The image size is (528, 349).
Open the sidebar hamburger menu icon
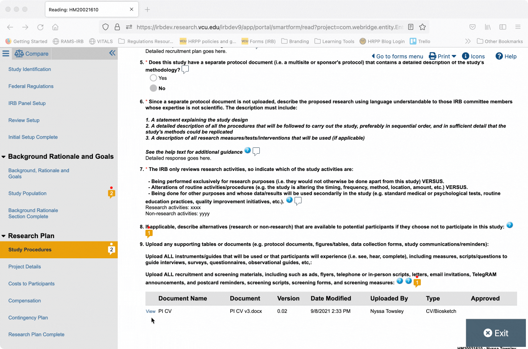pyautogui.click(x=5, y=53)
